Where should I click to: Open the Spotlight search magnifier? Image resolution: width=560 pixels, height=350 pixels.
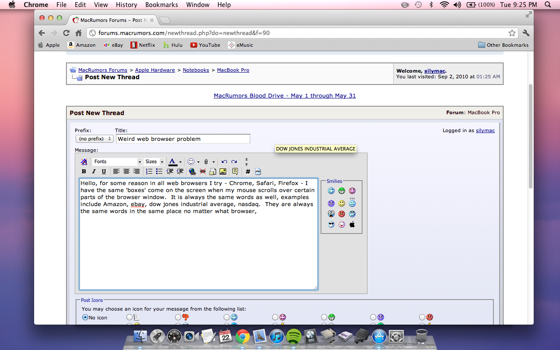point(548,5)
